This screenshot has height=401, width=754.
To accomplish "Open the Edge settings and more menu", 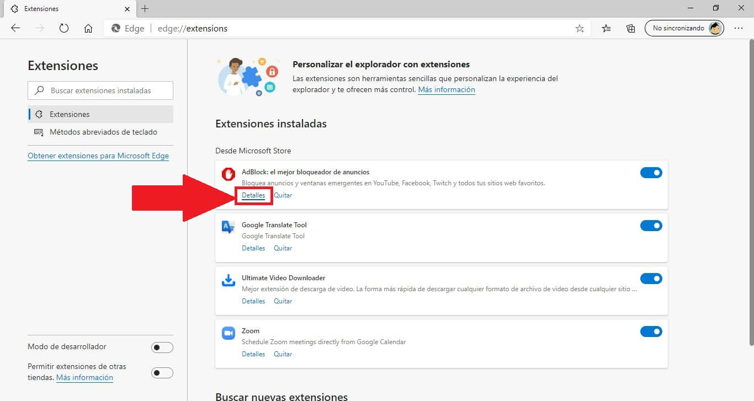I will pos(739,28).
